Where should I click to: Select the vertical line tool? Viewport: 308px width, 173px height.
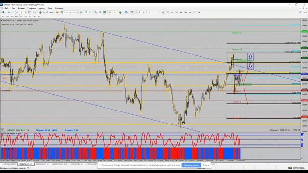point(149,12)
